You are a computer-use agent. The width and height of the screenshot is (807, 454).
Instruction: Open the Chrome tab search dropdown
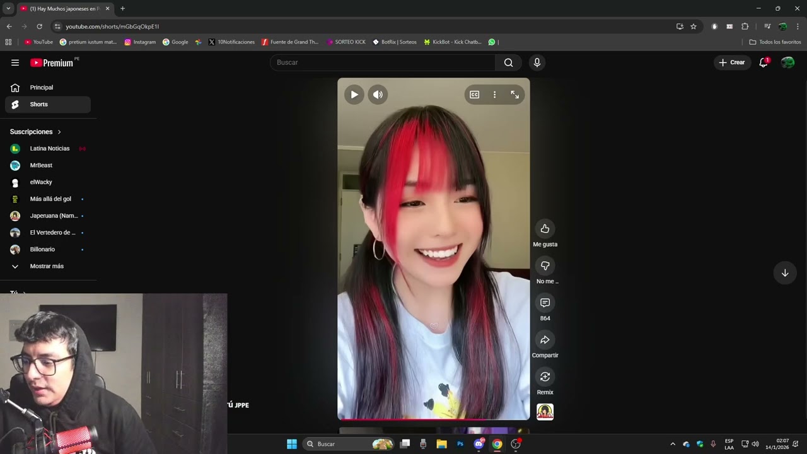tap(8, 8)
